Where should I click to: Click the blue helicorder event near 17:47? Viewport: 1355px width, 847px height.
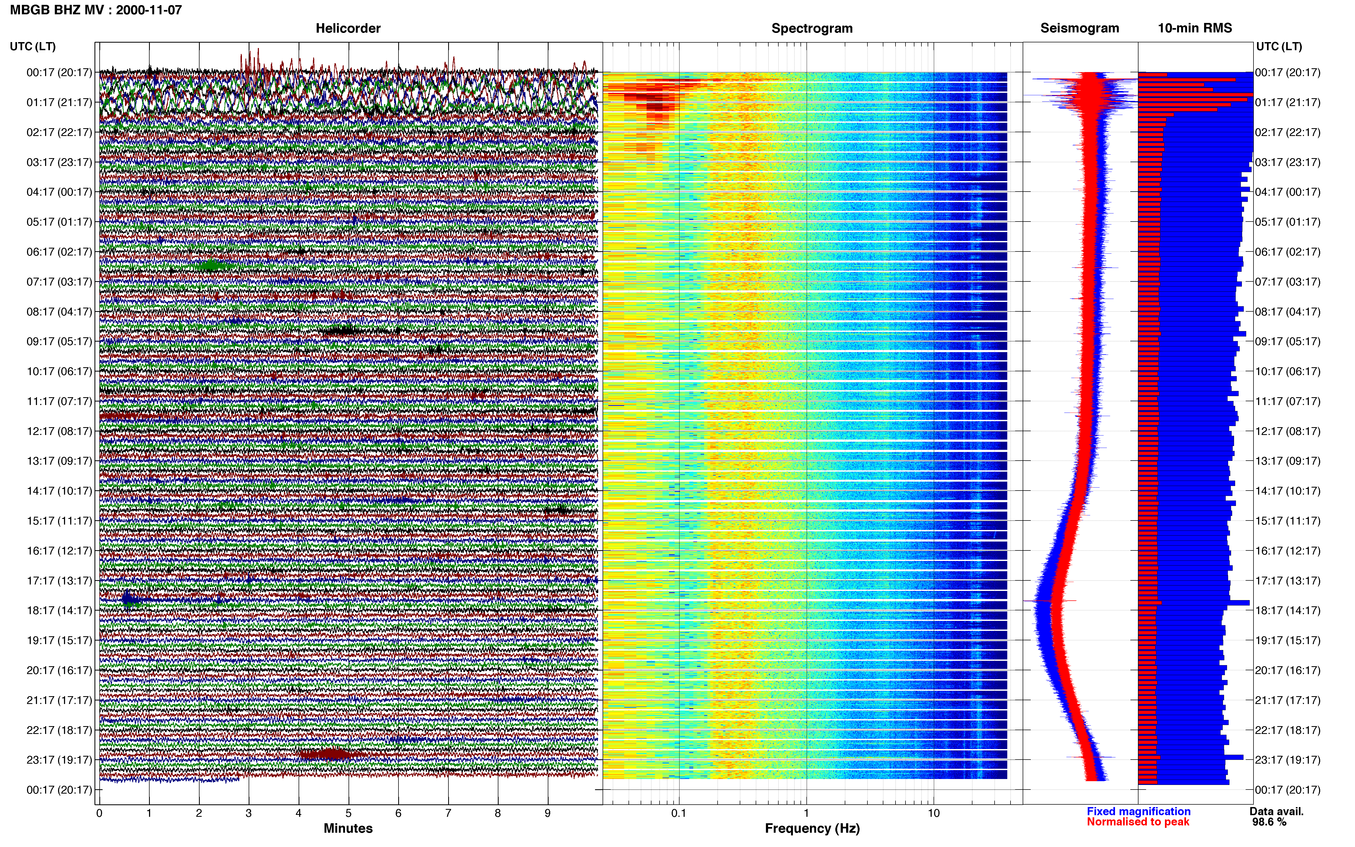129,600
